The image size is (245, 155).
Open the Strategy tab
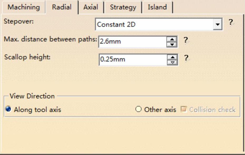122,7
